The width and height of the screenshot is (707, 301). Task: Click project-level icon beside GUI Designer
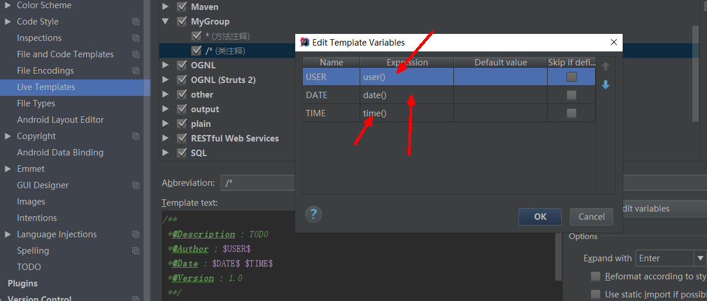coord(136,185)
